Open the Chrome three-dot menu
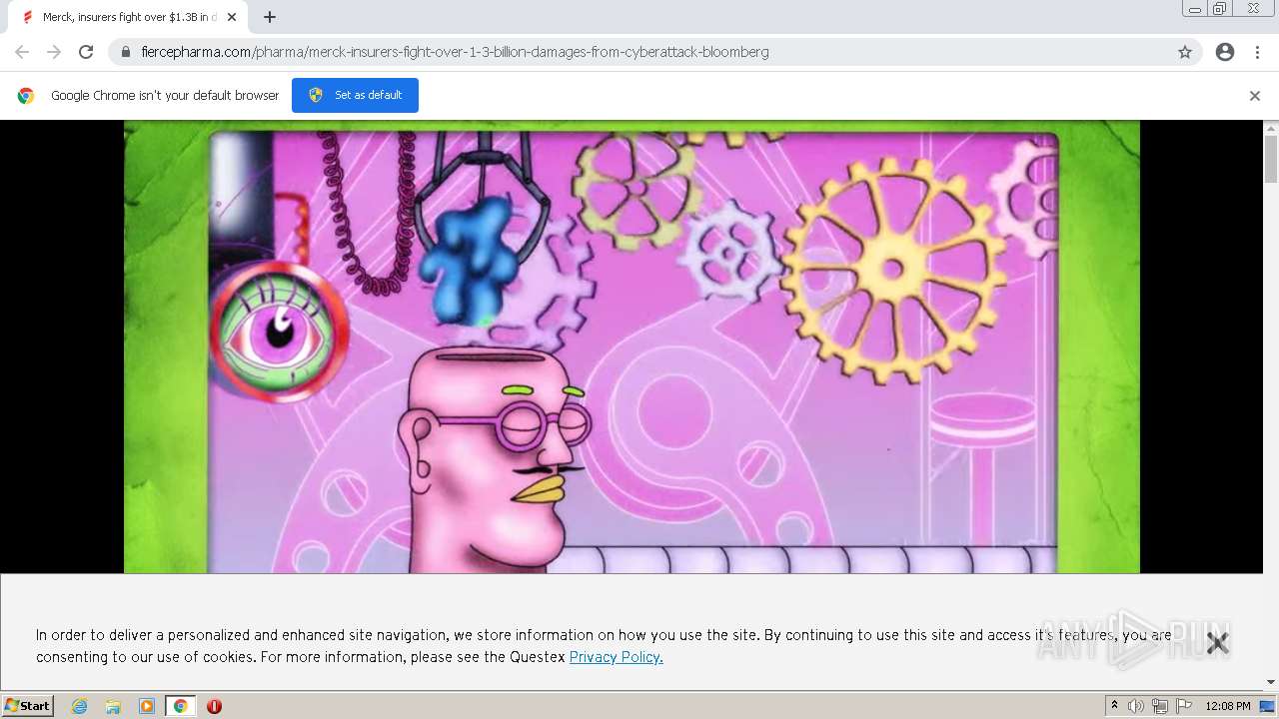 click(1257, 52)
